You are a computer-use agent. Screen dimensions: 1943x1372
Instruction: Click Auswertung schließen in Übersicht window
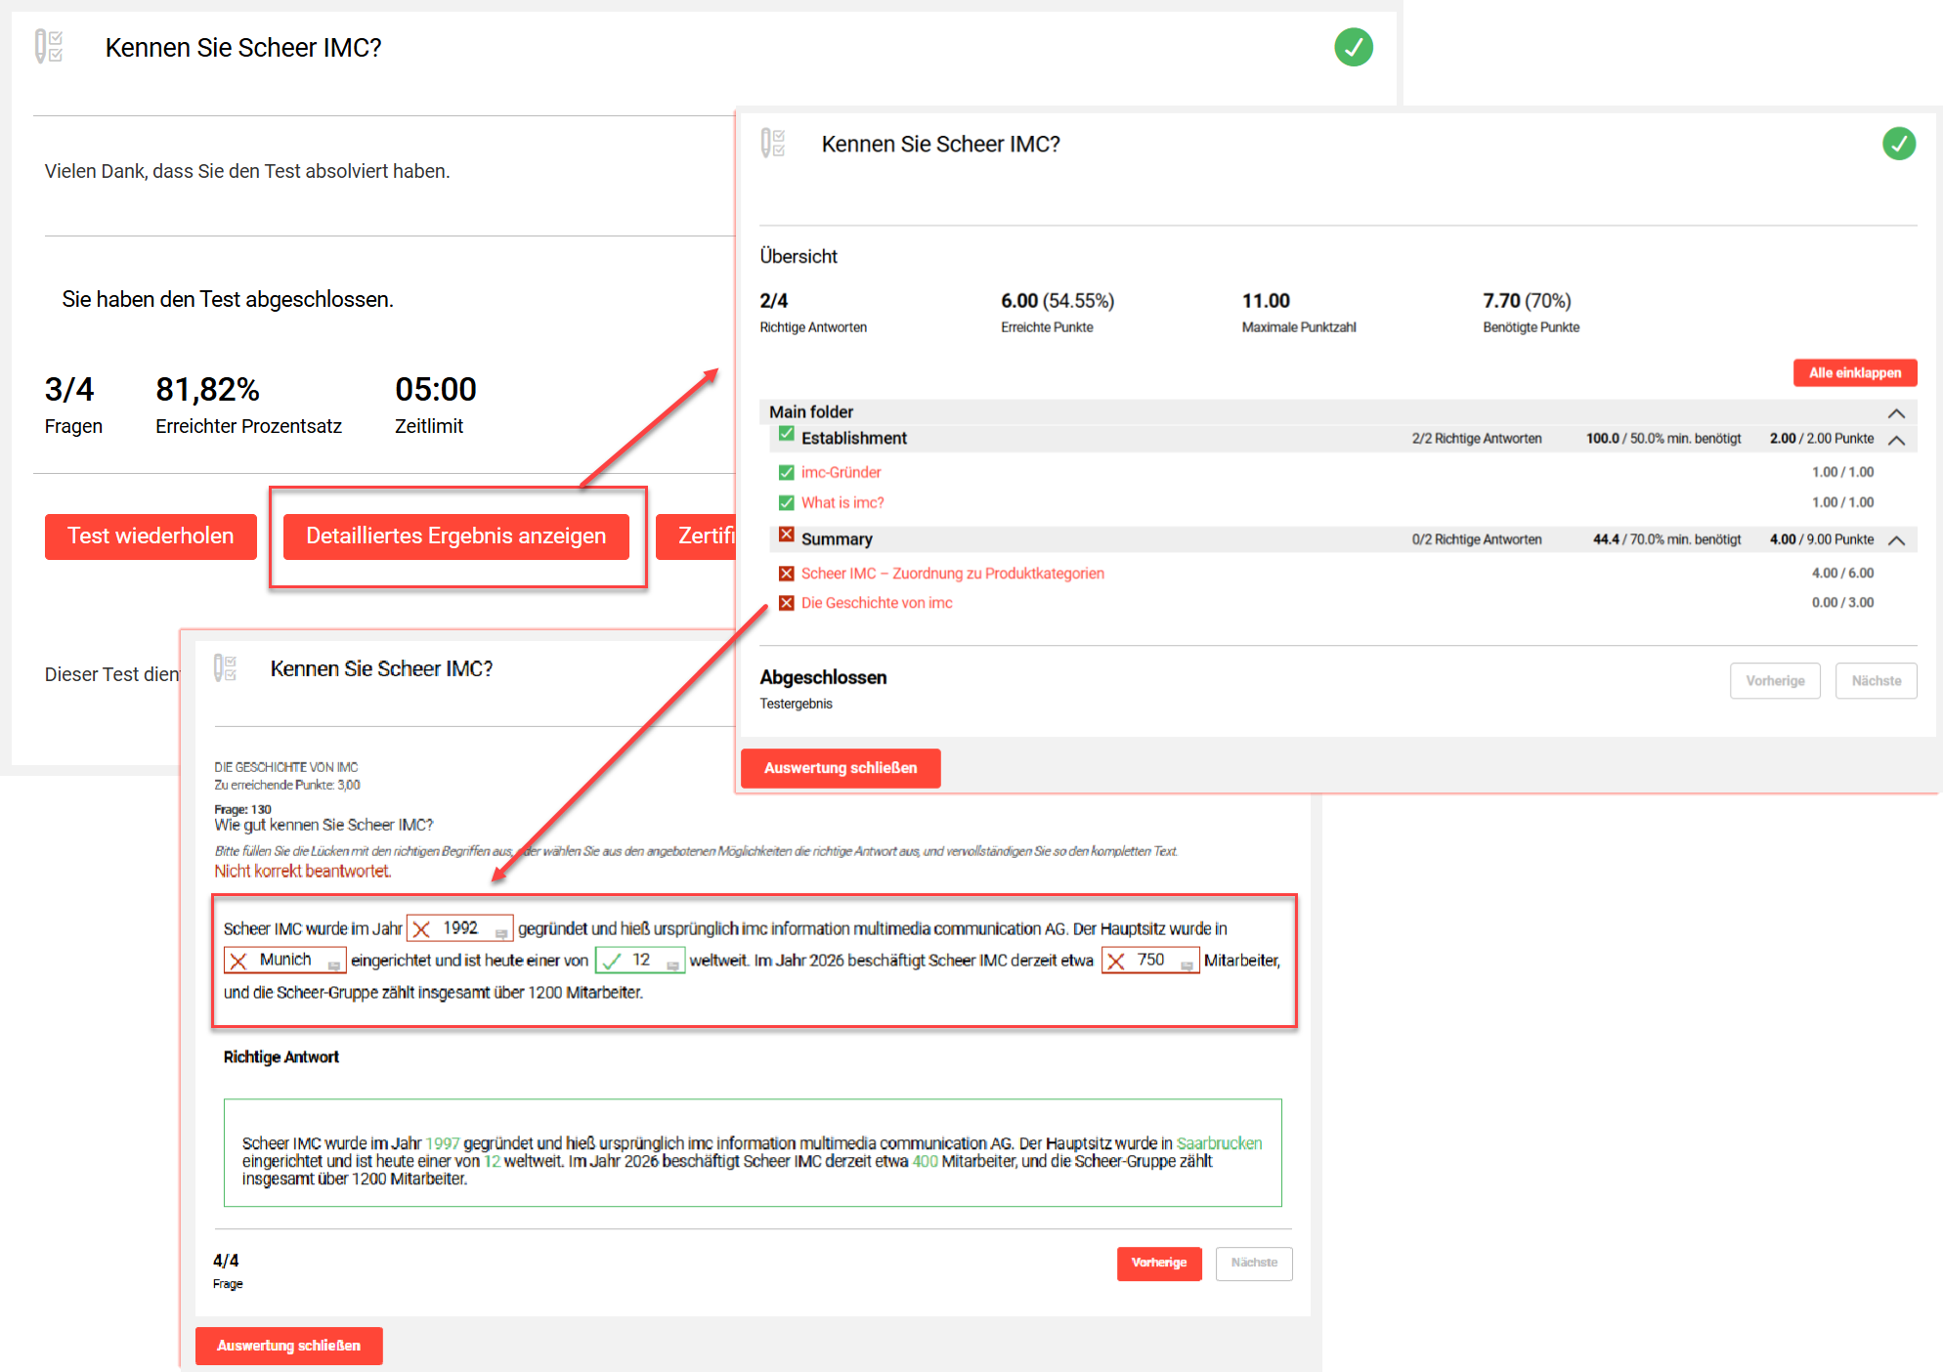(841, 768)
